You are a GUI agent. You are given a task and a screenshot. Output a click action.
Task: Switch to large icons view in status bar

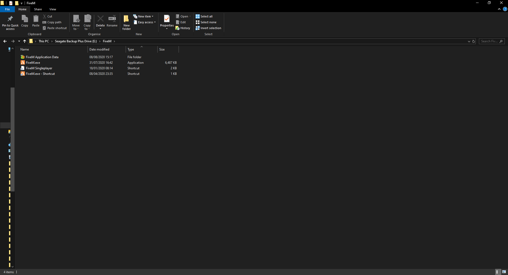point(504,272)
